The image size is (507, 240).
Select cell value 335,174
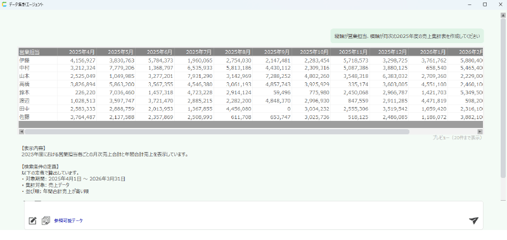358,84
